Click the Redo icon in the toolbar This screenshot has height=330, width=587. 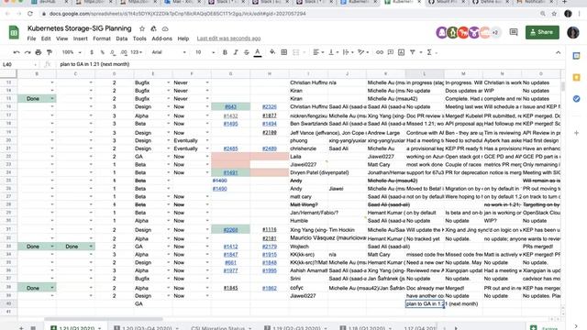pos(28,52)
